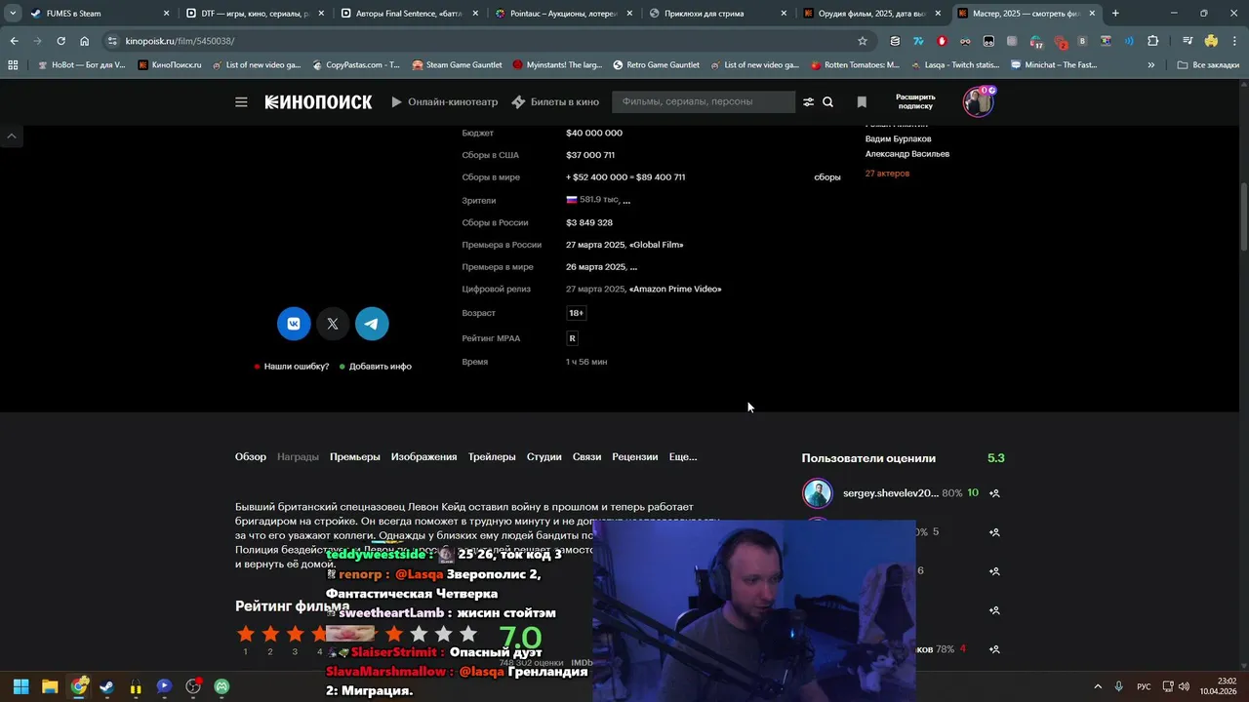This screenshot has height=702, width=1249.
Task: Open the Kinopoisk hamburger menu
Action: click(241, 101)
